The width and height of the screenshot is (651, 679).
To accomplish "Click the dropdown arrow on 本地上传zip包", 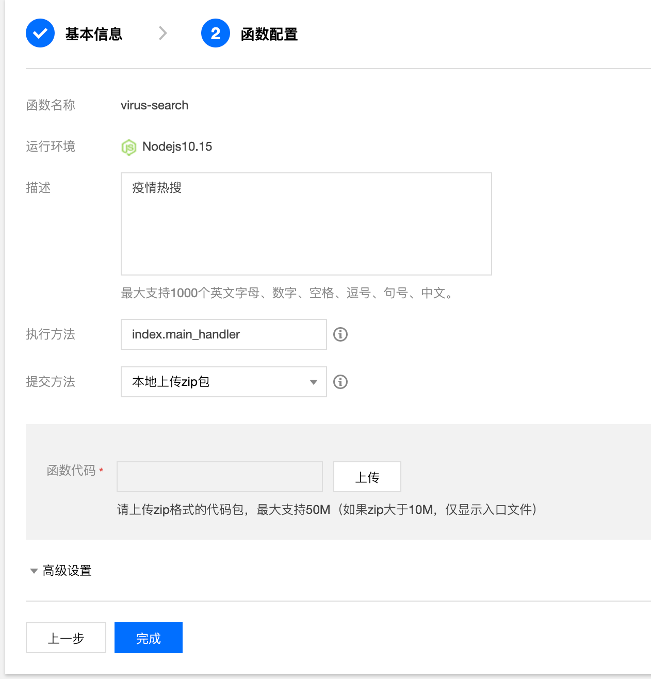I will point(313,382).
